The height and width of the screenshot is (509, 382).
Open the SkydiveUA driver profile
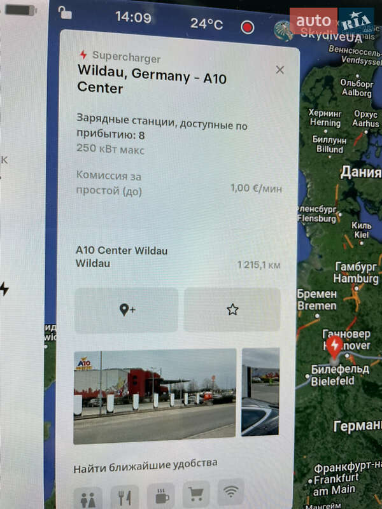click(318, 32)
